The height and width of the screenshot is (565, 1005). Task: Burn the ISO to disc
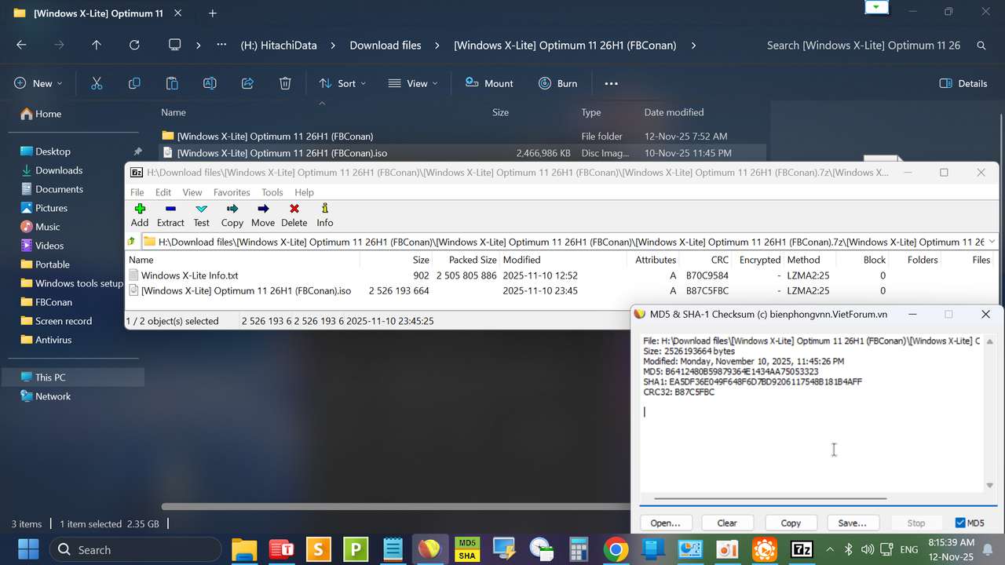558,83
